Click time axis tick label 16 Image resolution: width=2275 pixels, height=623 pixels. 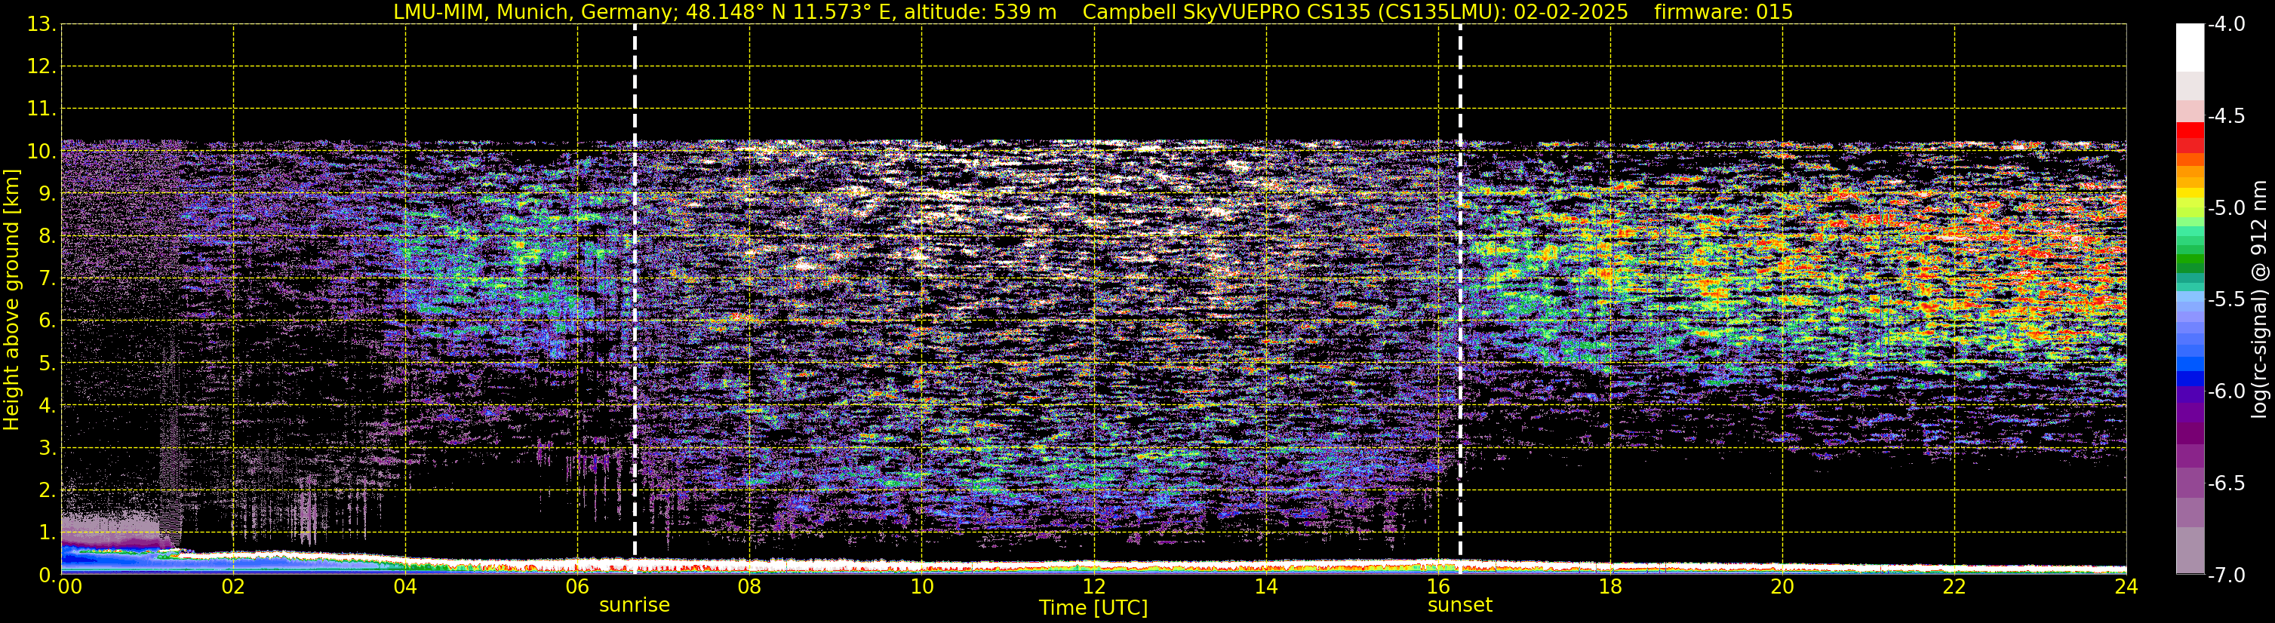1437,587
